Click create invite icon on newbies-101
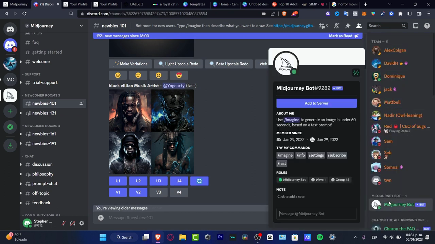Image resolution: width=435 pixels, height=244 pixels. pos(82,103)
